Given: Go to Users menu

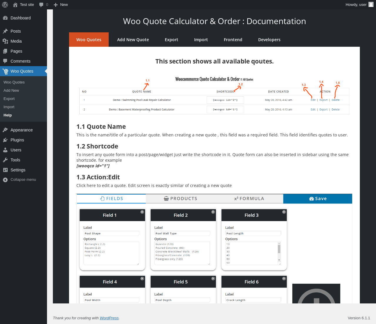Looking at the screenshot, I should pos(23,150).
